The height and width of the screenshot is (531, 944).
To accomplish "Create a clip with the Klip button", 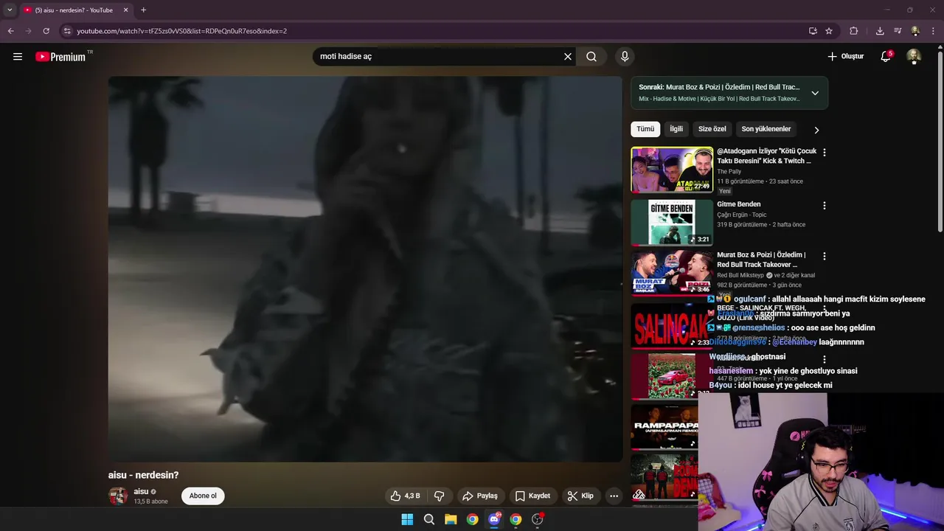I will tap(580, 496).
